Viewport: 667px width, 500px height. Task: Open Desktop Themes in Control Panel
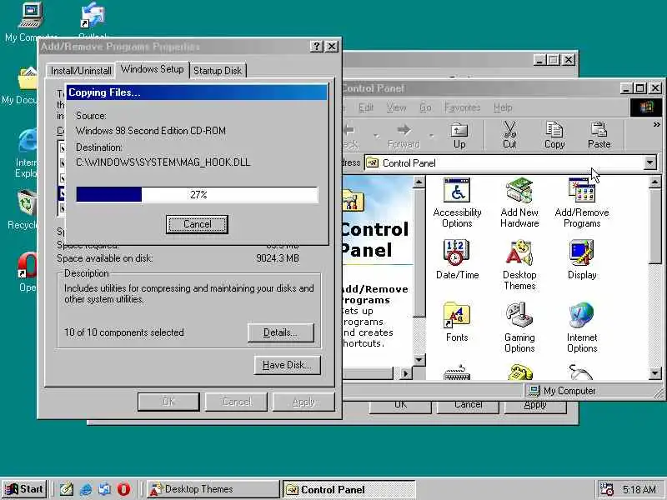[x=519, y=265]
